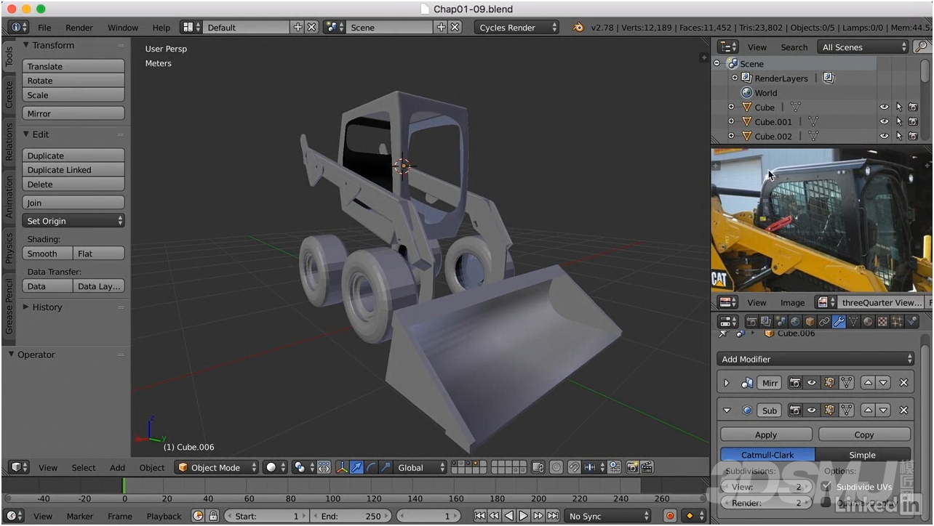Open the Constraints chain tab in Properties
Viewport: 934px width, 526px height.
tap(824, 321)
